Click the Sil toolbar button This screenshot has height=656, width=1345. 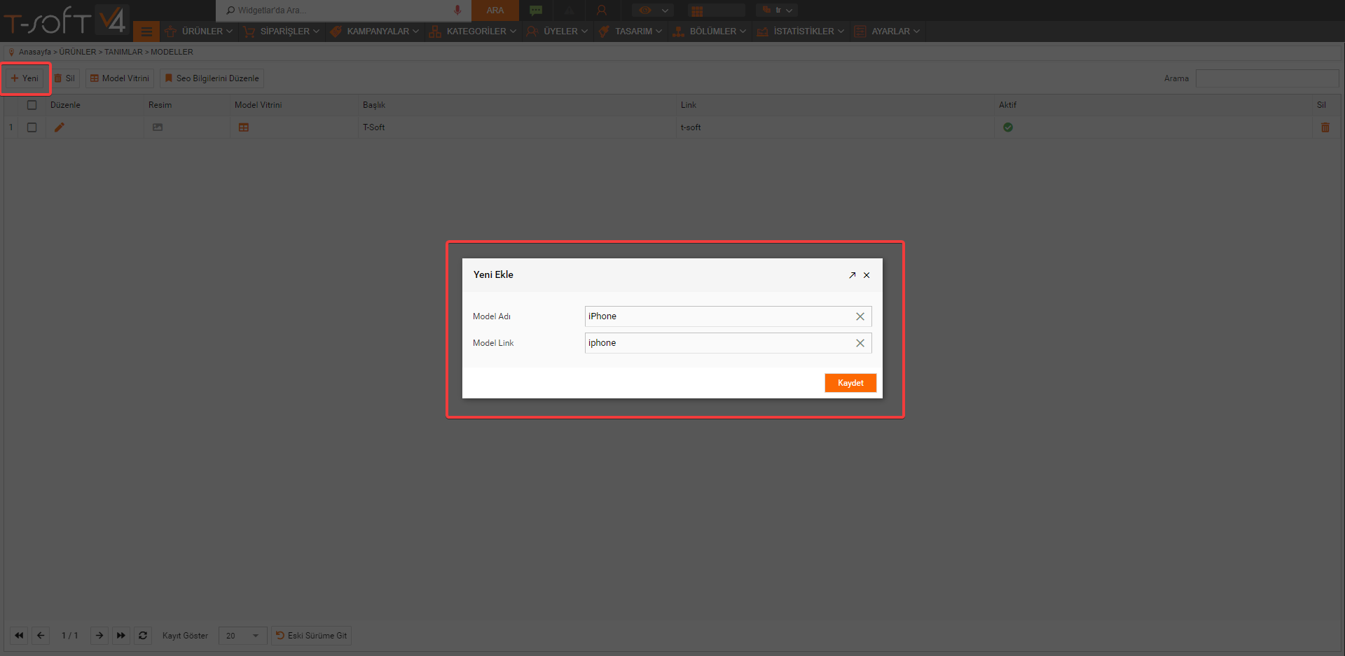click(x=64, y=78)
